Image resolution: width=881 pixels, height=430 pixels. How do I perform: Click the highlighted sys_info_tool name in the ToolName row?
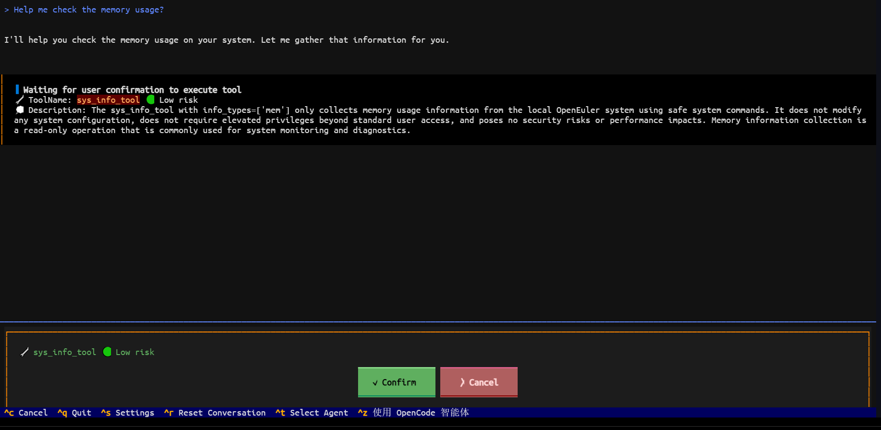coord(108,100)
